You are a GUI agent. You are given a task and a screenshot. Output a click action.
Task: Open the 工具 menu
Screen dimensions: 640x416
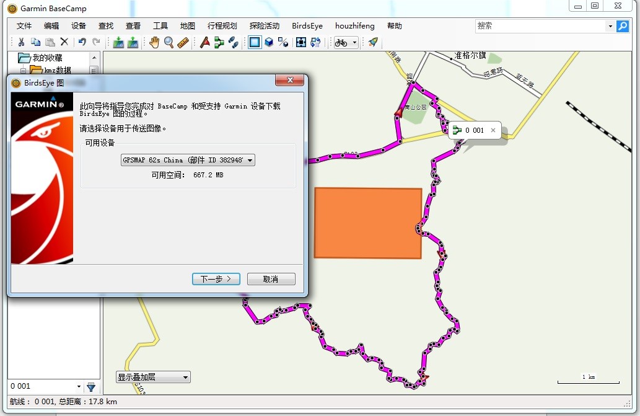[x=160, y=25]
